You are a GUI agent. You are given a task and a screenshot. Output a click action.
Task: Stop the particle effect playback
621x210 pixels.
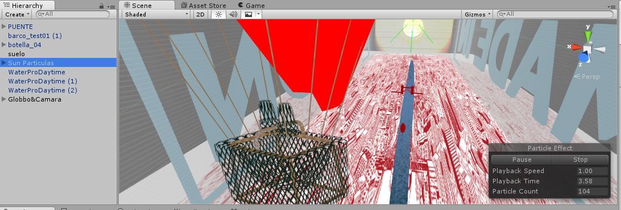pyautogui.click(x=580, y=160)
